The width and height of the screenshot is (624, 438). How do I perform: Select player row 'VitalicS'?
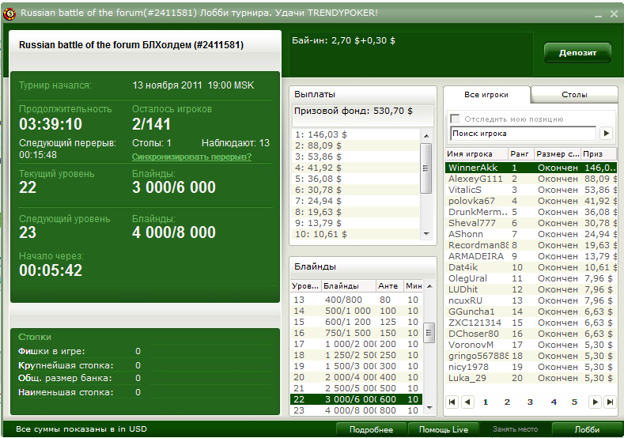tap(531, 191)
